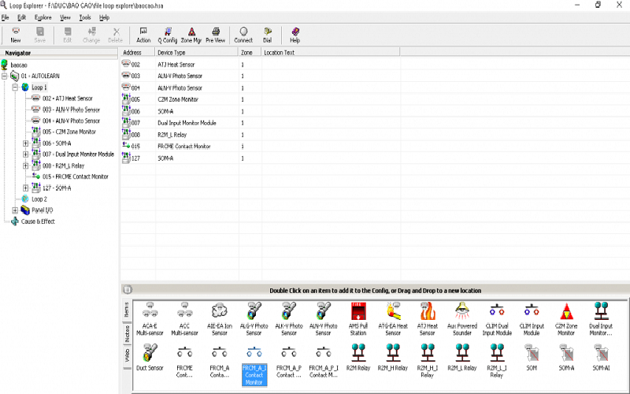Open the File menu
Image resolution: width=630 pixels, height=394 pixels.
click(6, 17)
